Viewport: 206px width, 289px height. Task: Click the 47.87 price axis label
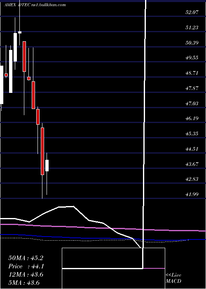(192, 88)
